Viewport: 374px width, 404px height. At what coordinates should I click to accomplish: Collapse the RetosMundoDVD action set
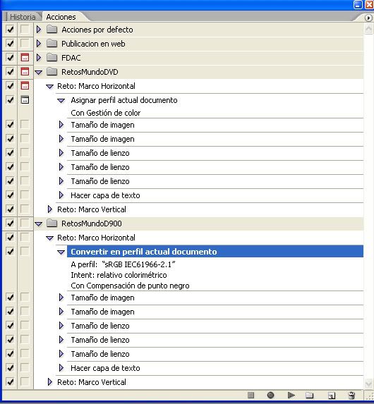(x=38, y=72)
